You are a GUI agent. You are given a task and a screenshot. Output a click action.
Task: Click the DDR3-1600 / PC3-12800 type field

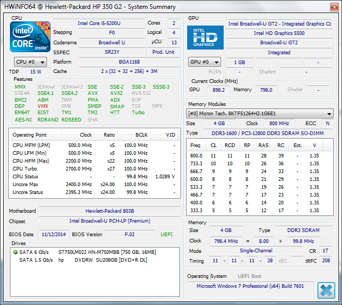tap(267, 133)
